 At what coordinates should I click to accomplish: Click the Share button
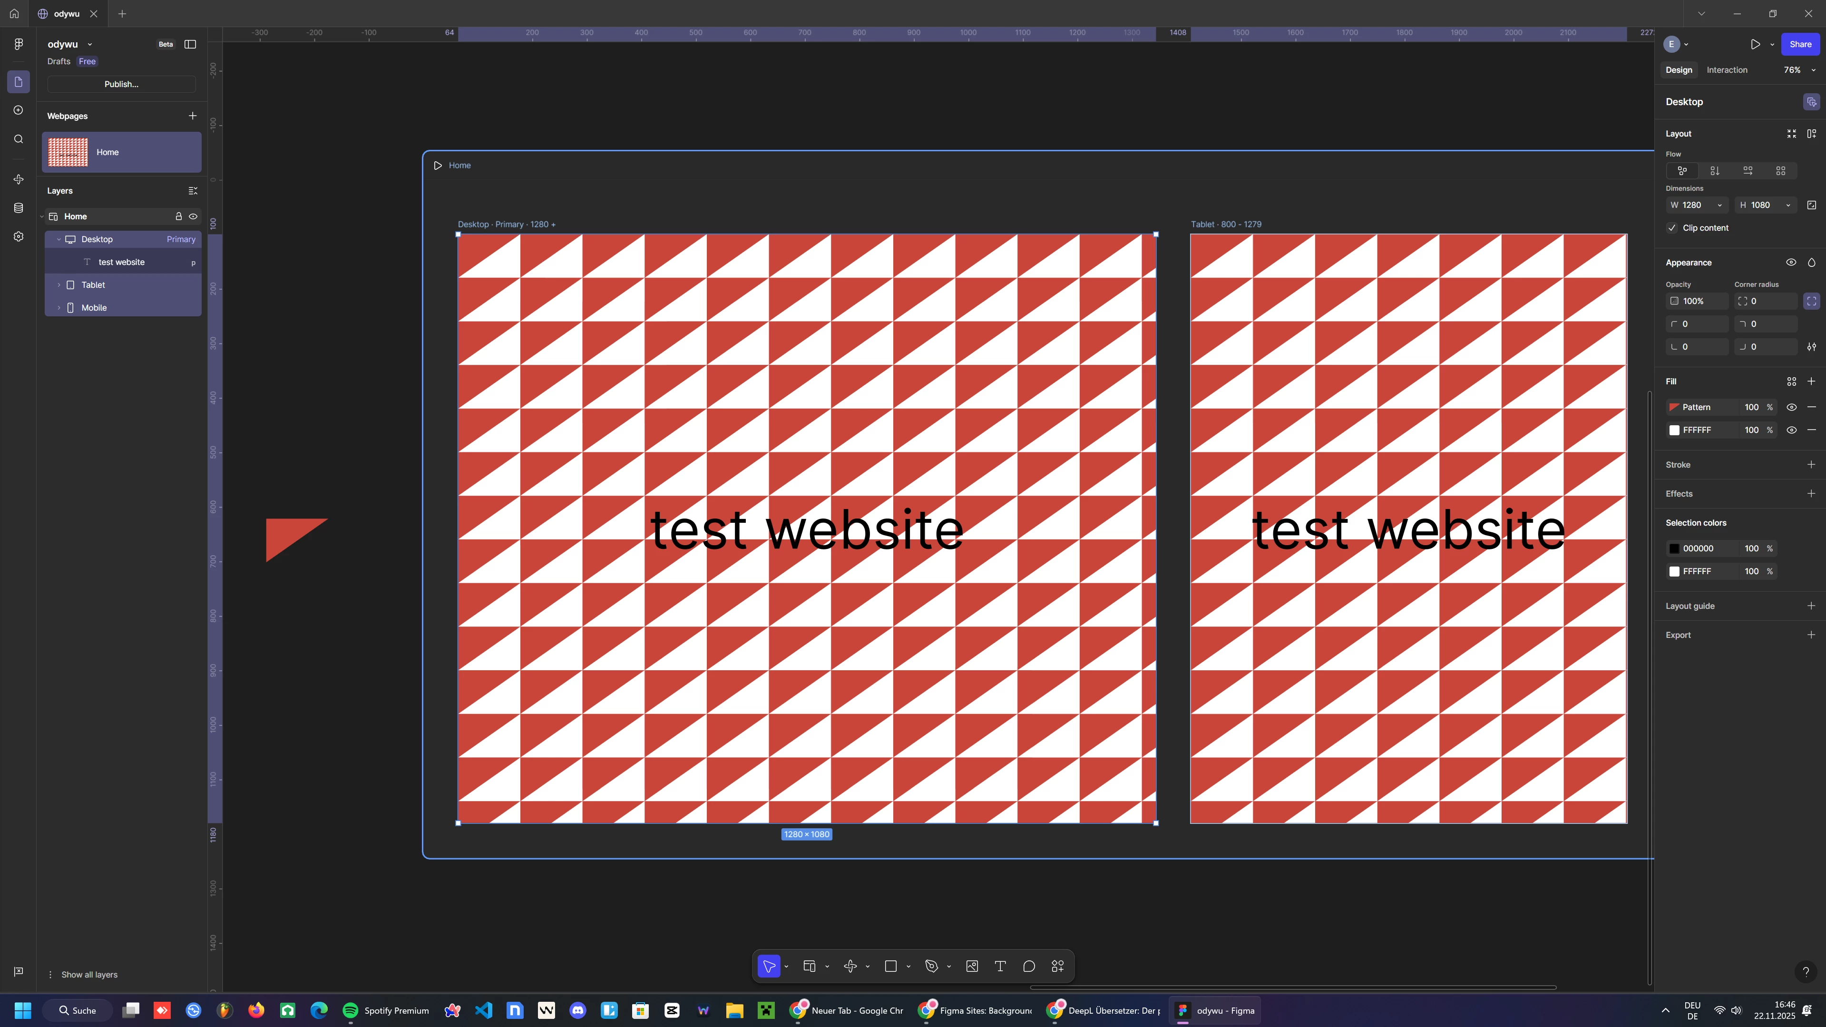click(x=1800, y=44)
